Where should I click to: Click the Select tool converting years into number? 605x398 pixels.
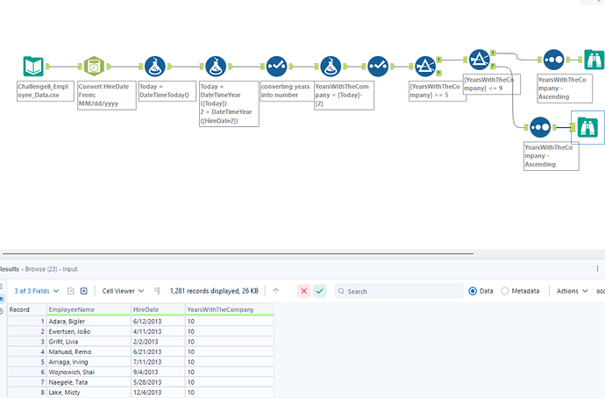pyautogui.click(x=277, y=67)
